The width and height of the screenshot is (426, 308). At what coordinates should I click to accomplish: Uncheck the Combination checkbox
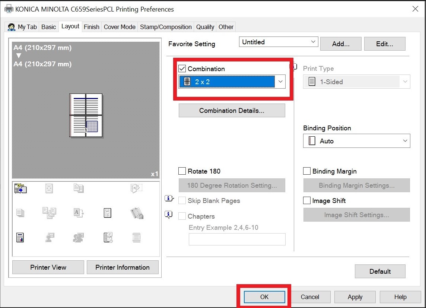point(182,69)
